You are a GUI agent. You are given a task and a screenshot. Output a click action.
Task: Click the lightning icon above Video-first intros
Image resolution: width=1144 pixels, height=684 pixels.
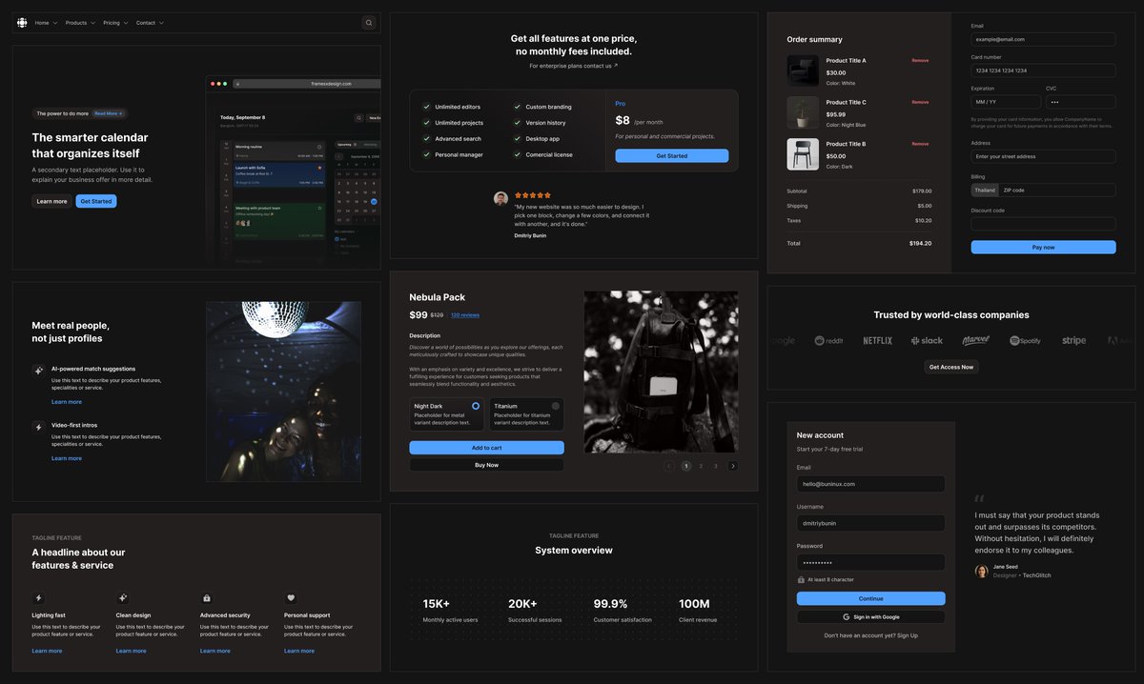pyautogui.click(x=38, y=427)
